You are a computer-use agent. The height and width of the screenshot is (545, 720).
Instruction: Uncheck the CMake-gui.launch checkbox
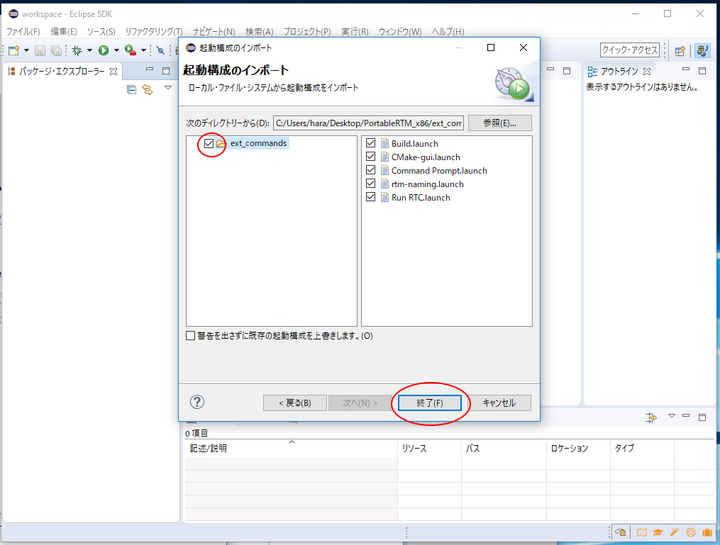click(370, 157)
